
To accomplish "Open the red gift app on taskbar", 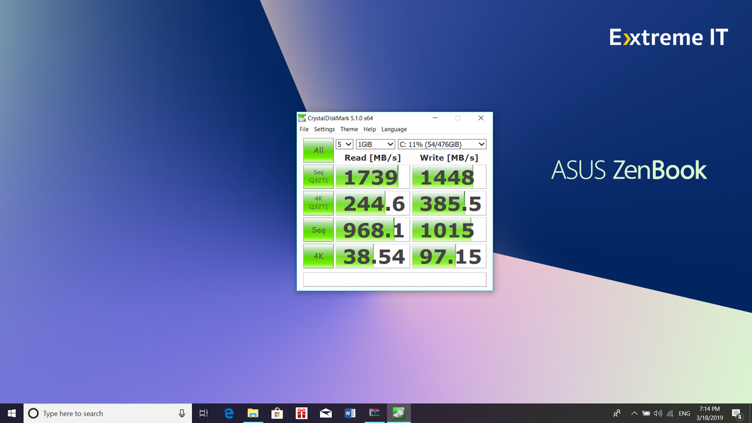I will [x=301, y=413].
